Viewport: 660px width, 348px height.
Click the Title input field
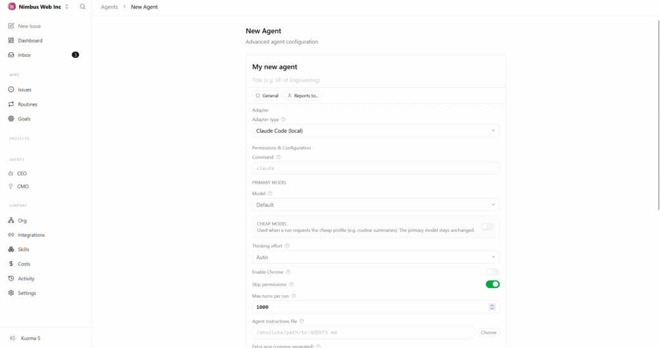click(376, 80)
